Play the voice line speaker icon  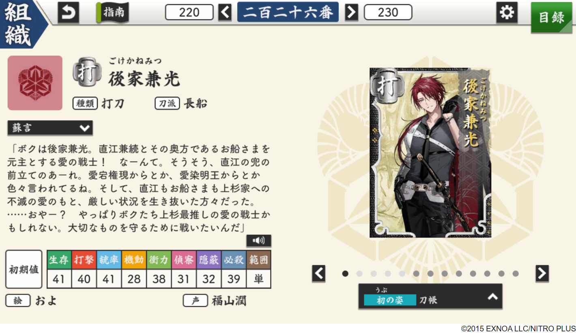[258, 241]
